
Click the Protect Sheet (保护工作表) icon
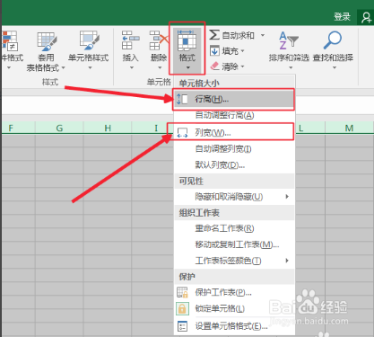(182, 292)
